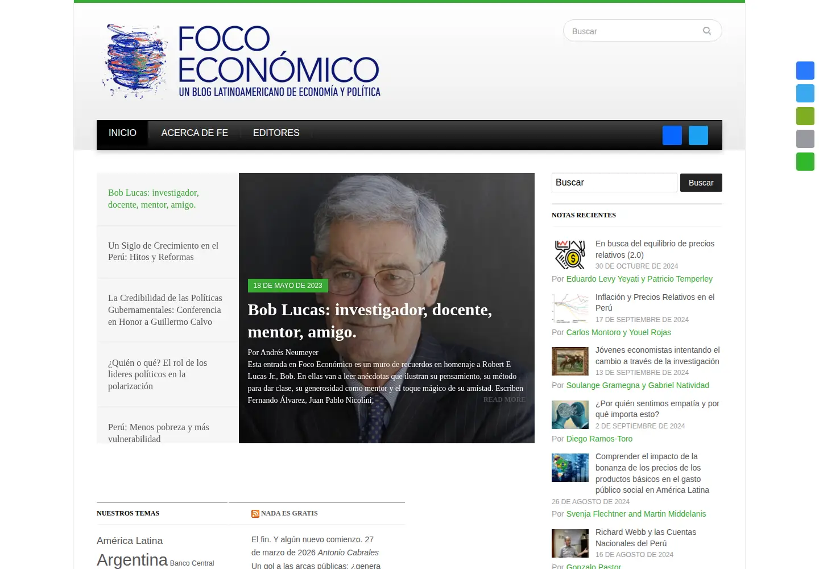Open the ACERCA DE FE menu item
Screen dimensions: 819x569
(x=195, y=133)
